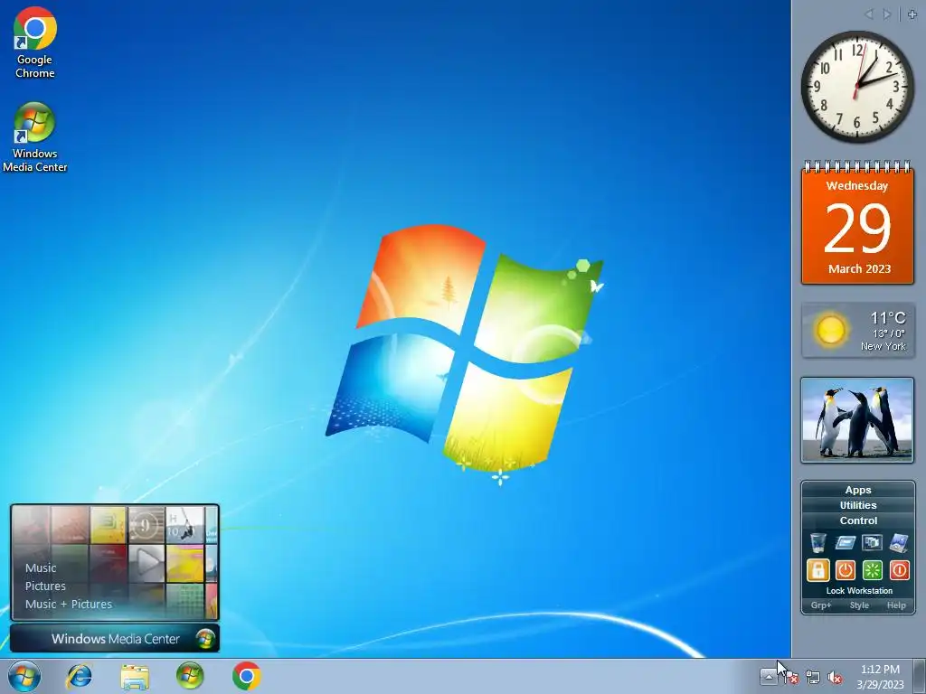Click the red shutdown icon in the control gadget
Screen dimensions: 926x694
(900, 570)
